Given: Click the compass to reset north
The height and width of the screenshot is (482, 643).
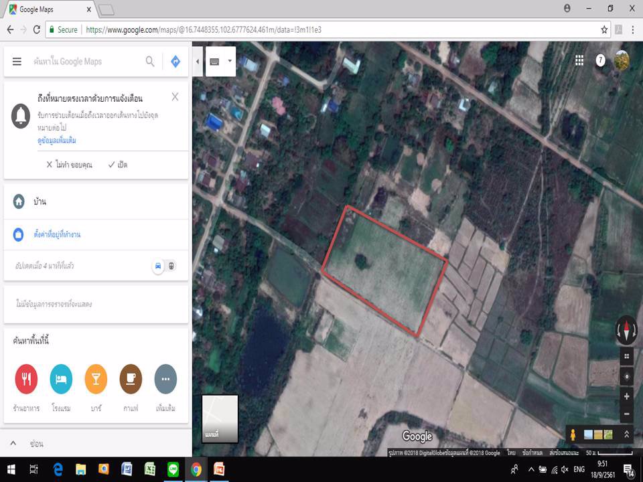Looking at the screenshot, I should pos(627,330).
